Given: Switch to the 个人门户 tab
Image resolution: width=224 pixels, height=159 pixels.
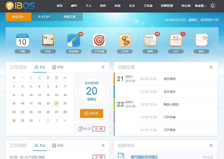Looking at the screenshot, I should pos(44,17).
